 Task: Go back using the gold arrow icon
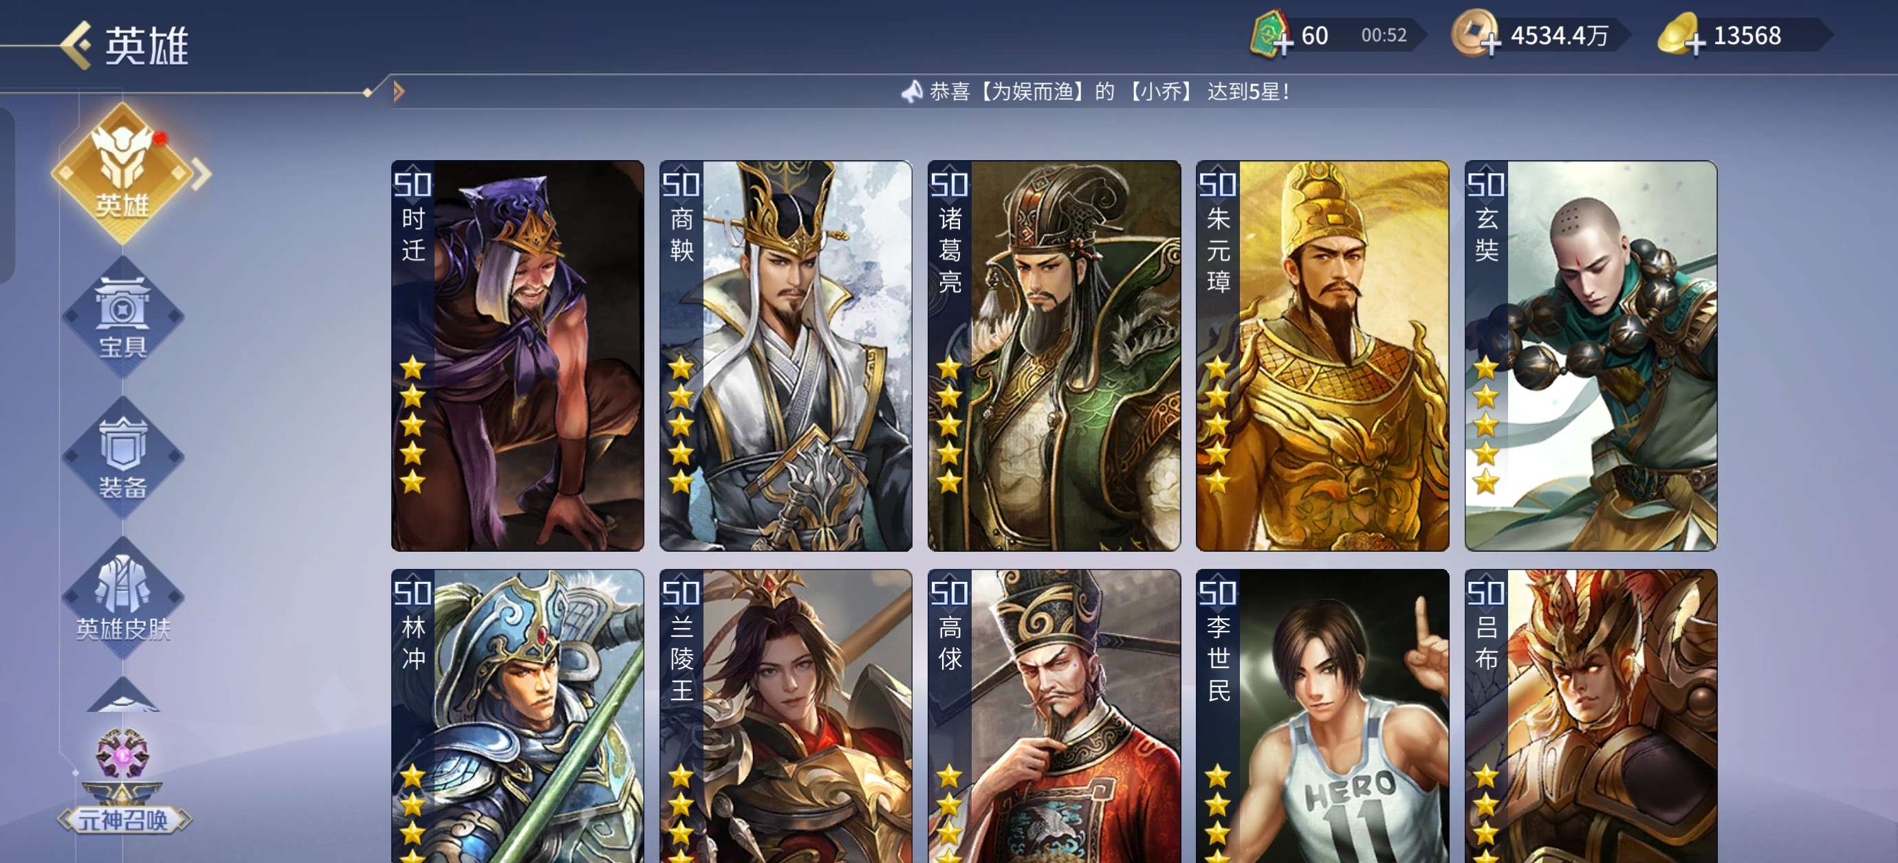coord(76,45)
